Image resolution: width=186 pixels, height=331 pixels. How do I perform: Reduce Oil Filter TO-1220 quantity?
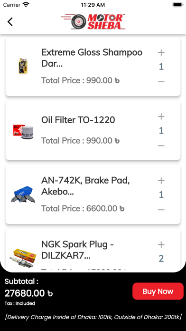(x=161, y=146)
